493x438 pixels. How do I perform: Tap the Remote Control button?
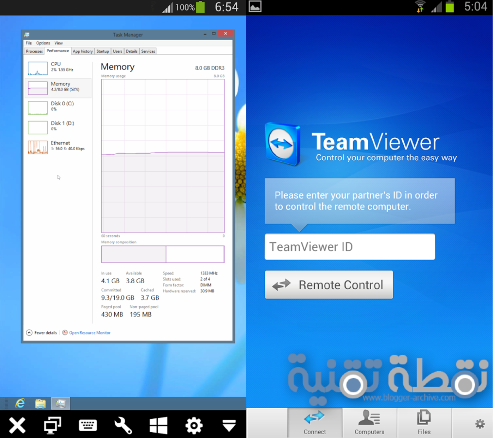(x=329, y=285)
